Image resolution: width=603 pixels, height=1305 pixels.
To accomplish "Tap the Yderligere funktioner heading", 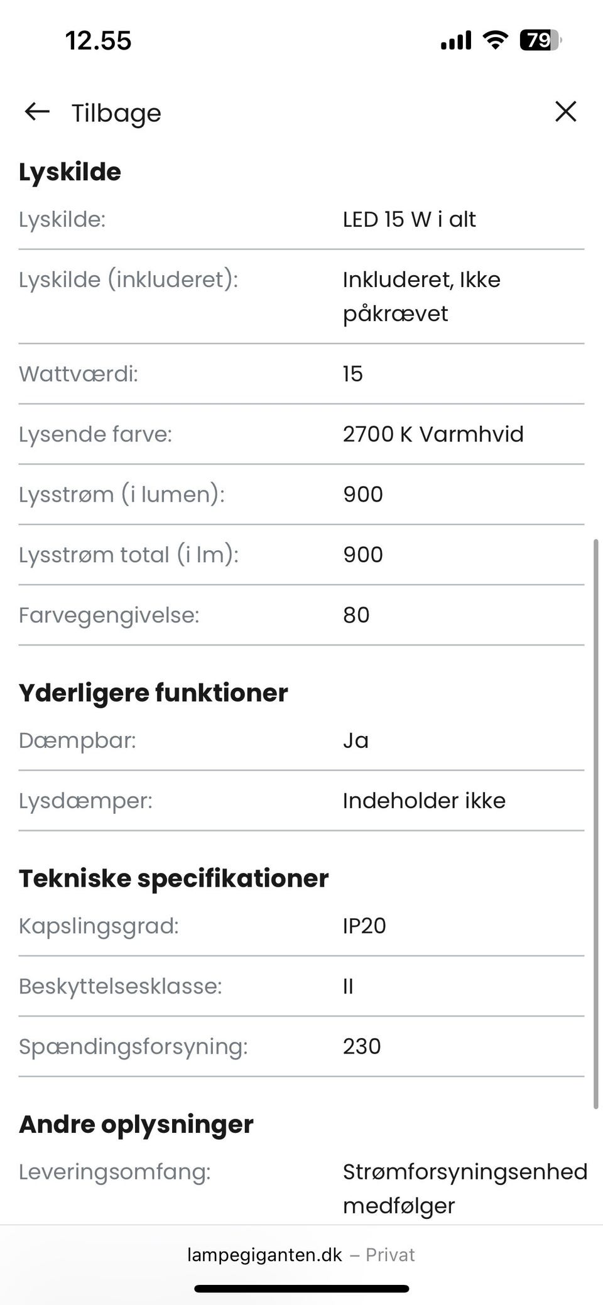I will 153,693.
